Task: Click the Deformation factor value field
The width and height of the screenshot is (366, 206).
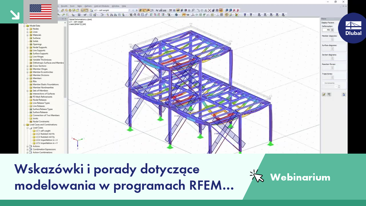Action: point(326,30)
